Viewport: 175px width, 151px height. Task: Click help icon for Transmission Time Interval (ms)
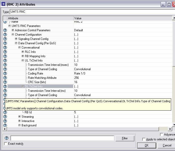[5, 91]
